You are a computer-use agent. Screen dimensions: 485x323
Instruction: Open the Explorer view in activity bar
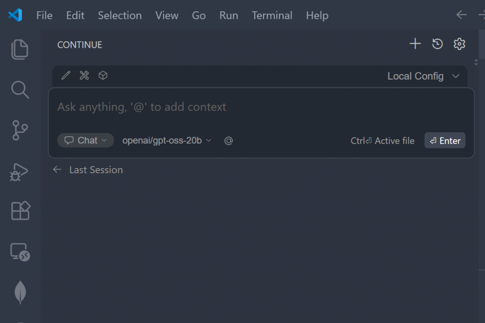pyautogui.click(x=20, y=49)
